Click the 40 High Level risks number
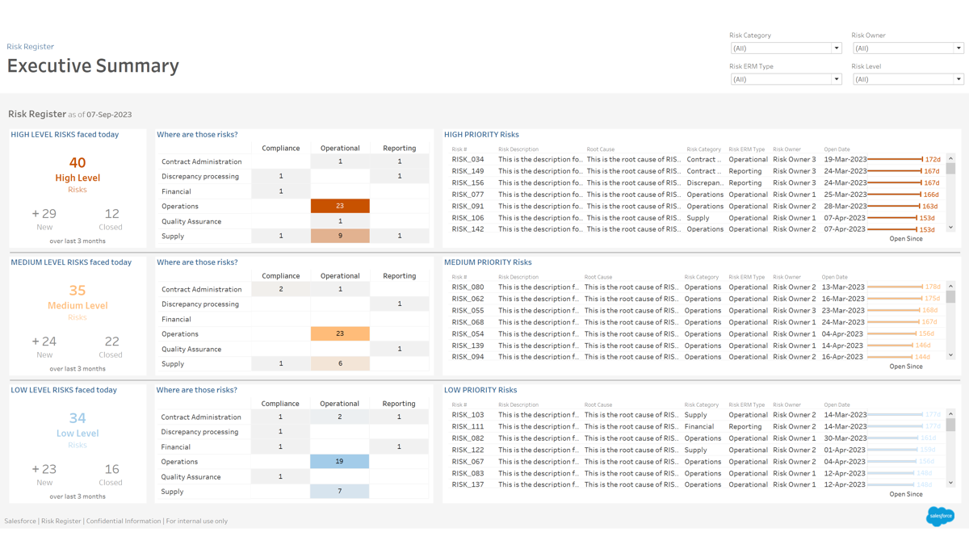 [x=78, y=163]
